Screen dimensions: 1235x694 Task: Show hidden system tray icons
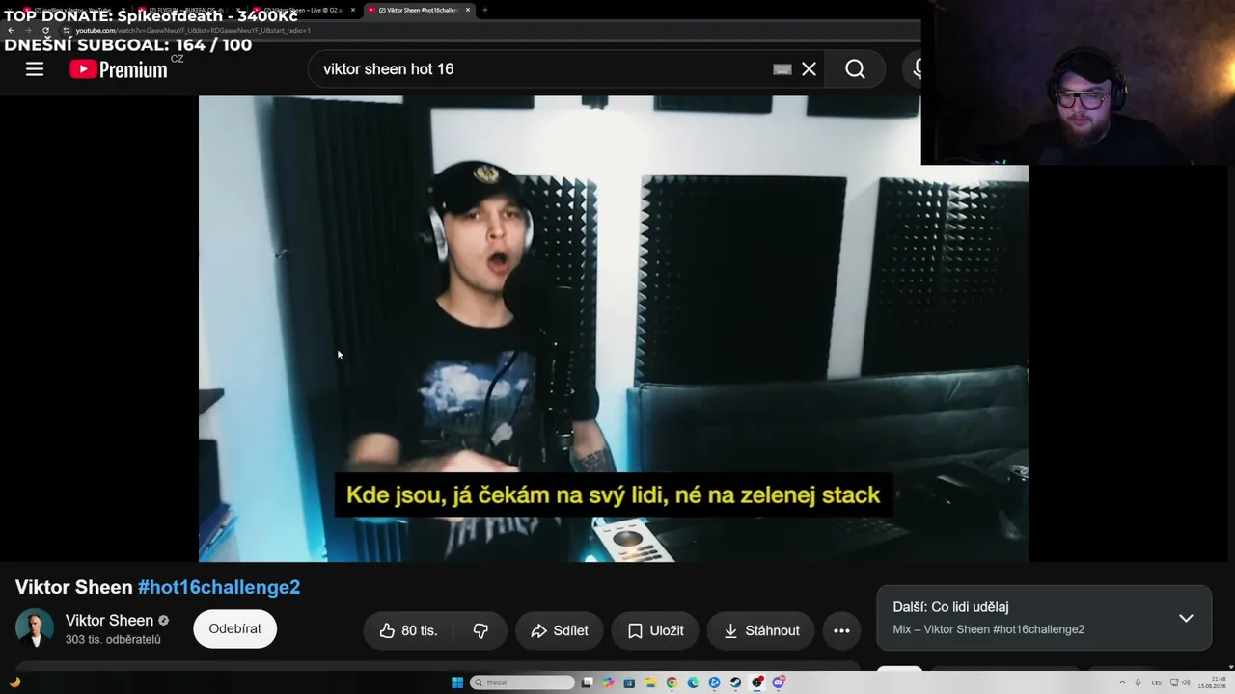coord(1122,682)
